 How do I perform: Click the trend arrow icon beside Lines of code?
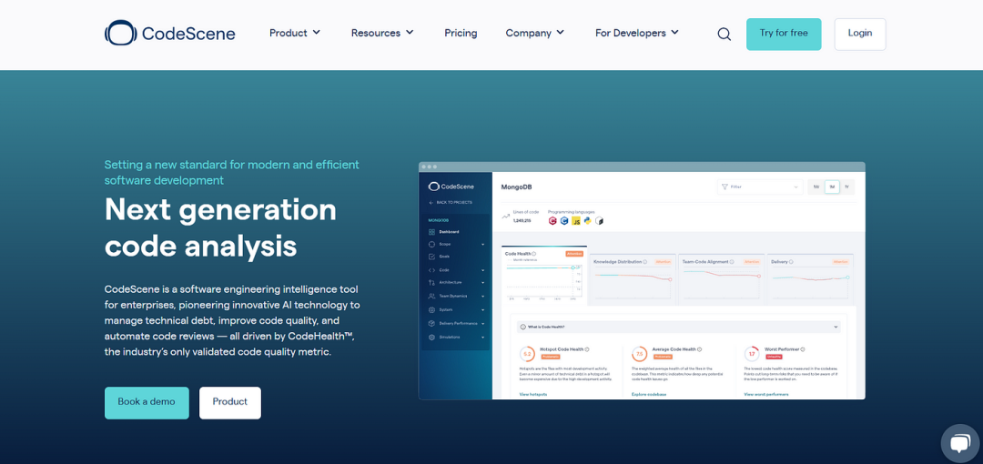(506, 217)
